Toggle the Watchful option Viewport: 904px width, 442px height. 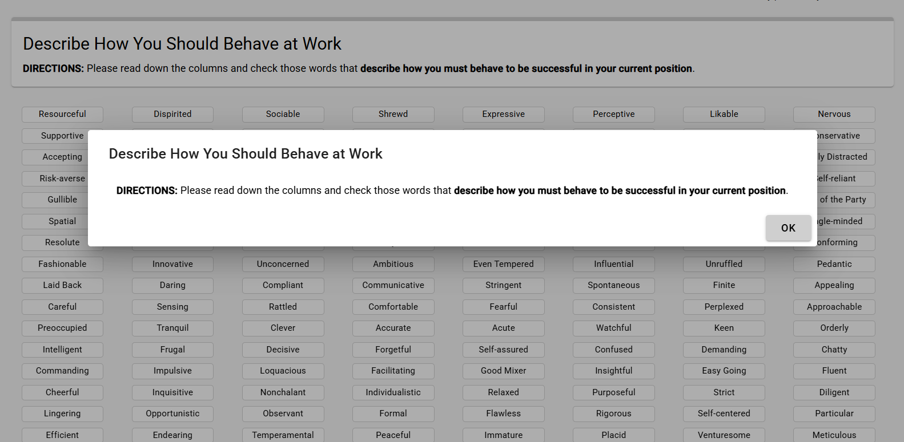point(613,328)
